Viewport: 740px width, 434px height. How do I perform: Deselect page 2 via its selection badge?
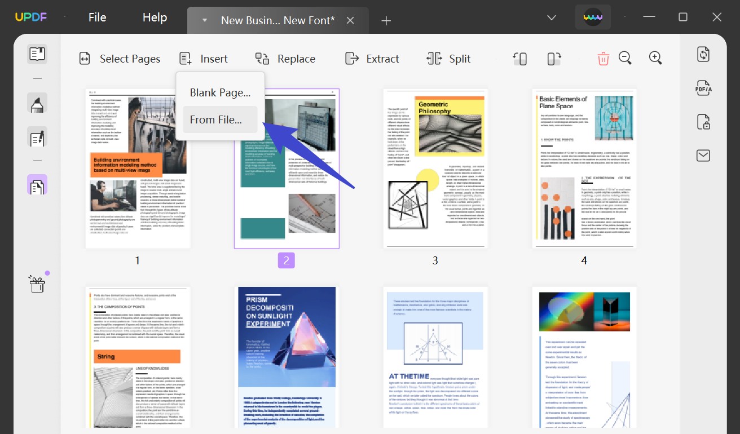pos(286,260)
